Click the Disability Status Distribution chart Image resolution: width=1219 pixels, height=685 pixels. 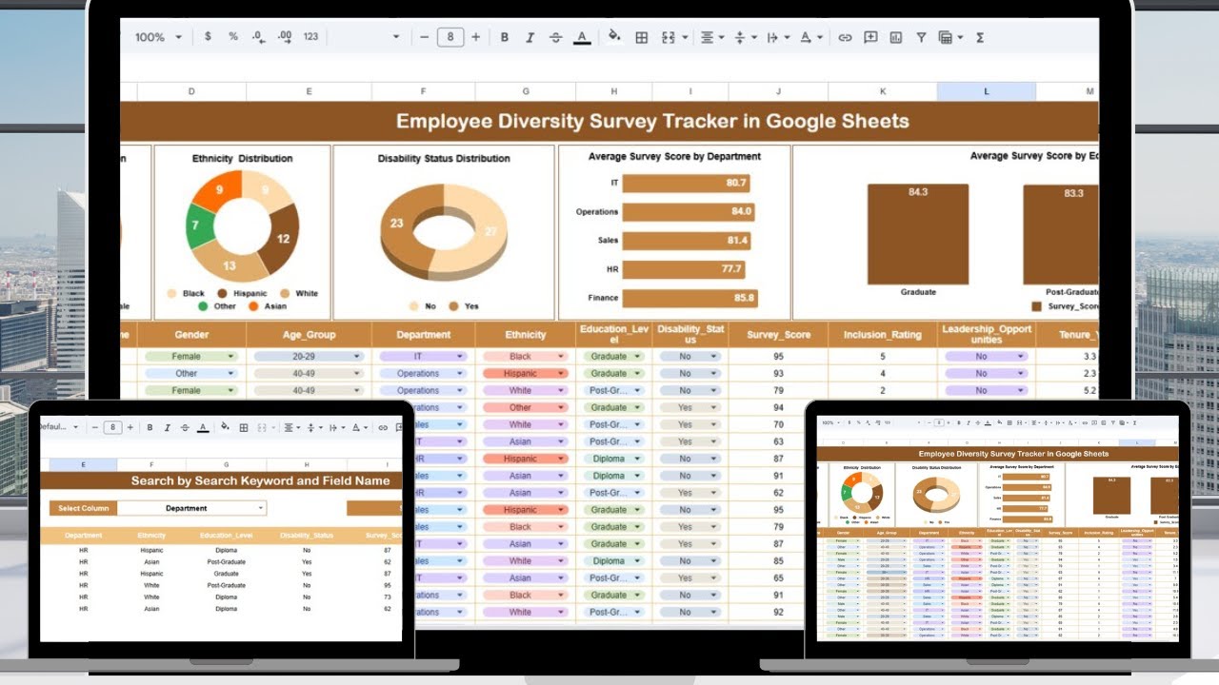(444, 231)
